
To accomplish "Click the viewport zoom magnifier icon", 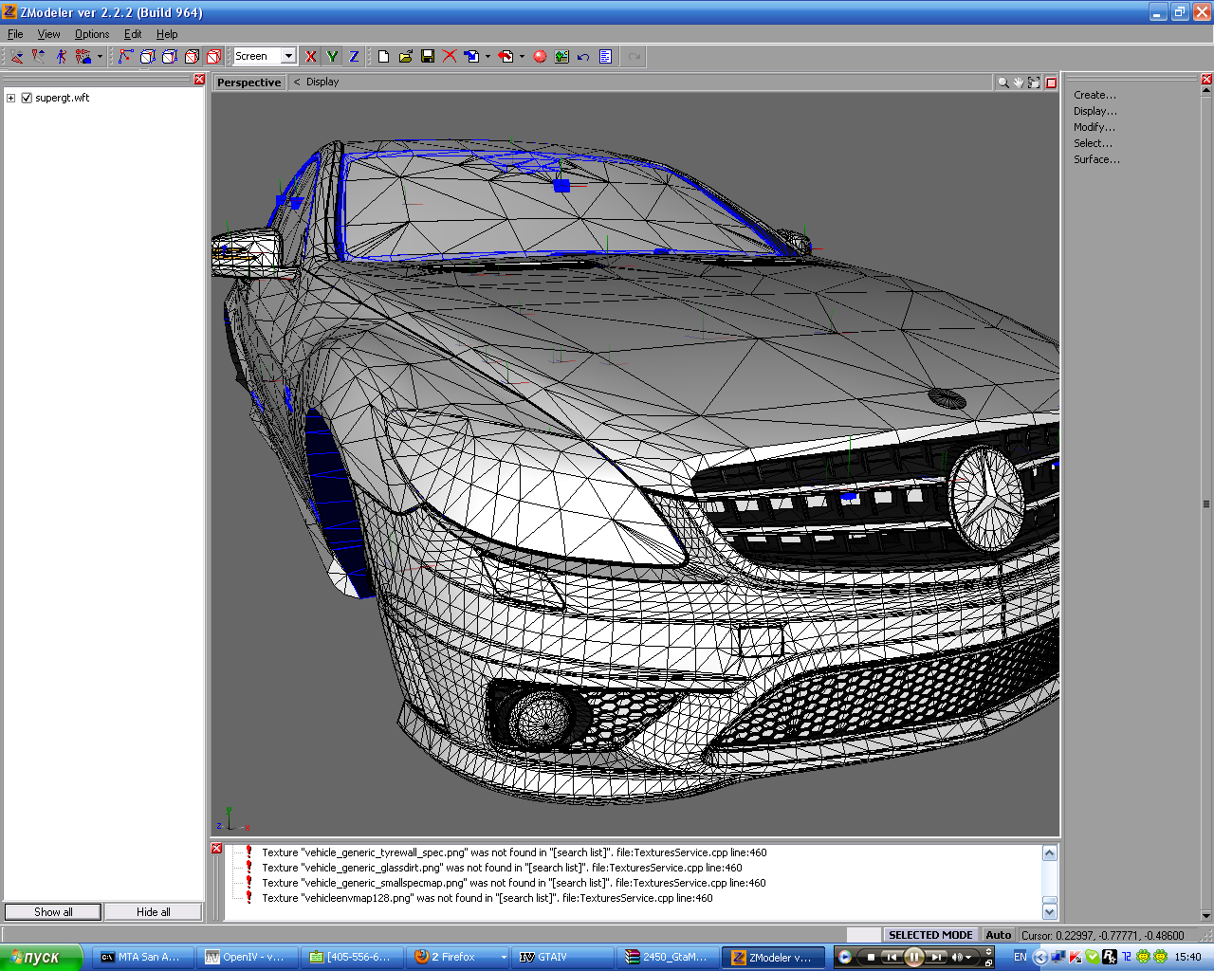I will click(x=1002, y=82).
